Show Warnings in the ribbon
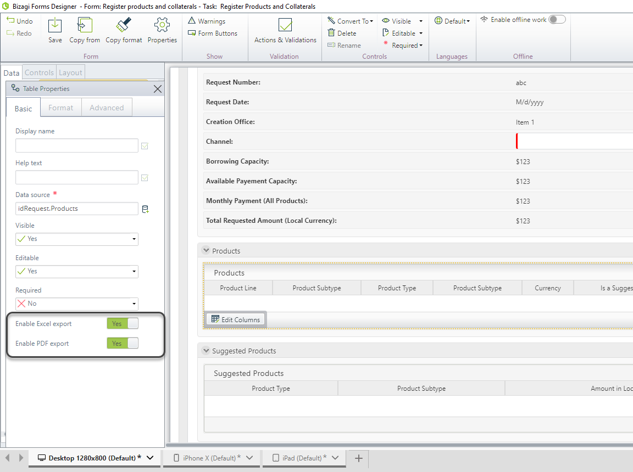 [207, 21]
